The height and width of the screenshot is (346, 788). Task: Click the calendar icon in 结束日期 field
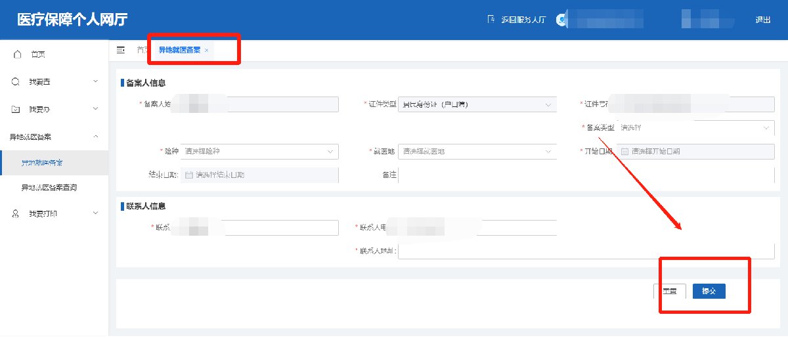tap(189, 175)
